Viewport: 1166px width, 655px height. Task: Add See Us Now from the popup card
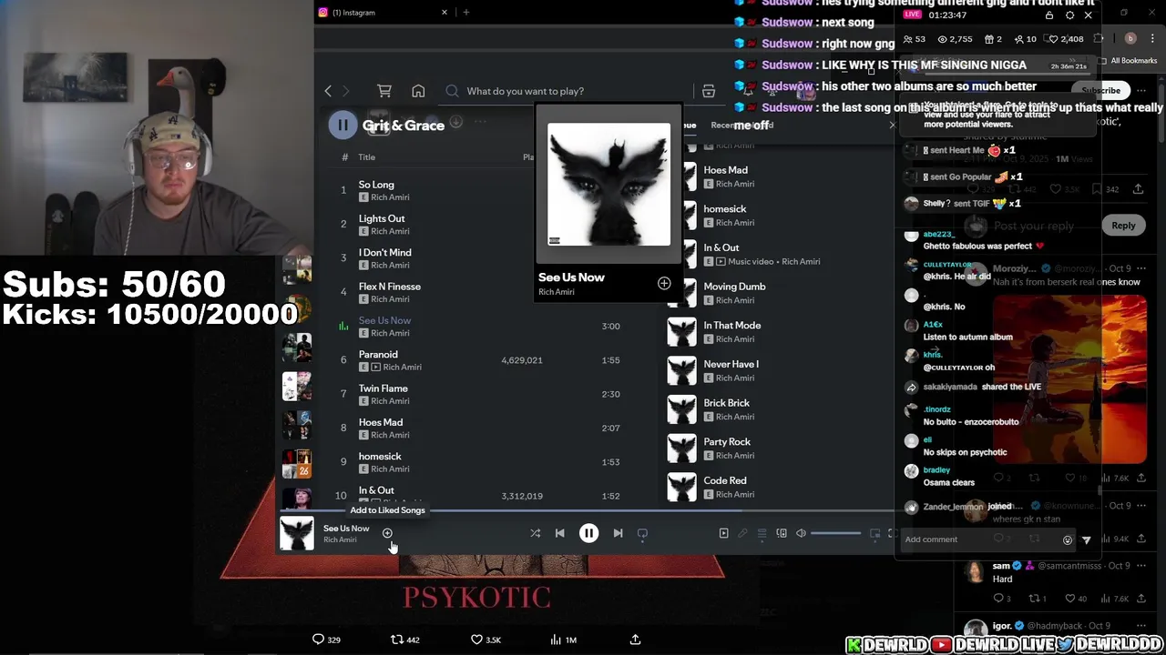point(664,284)
